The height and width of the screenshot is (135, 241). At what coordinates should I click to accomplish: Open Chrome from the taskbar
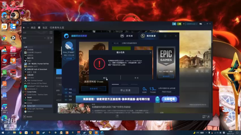(x=20, y=133)
